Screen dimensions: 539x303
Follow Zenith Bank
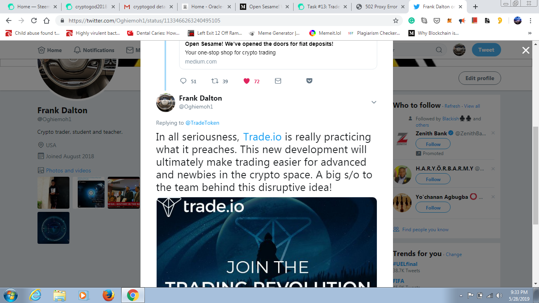click(x=433, y=144)
